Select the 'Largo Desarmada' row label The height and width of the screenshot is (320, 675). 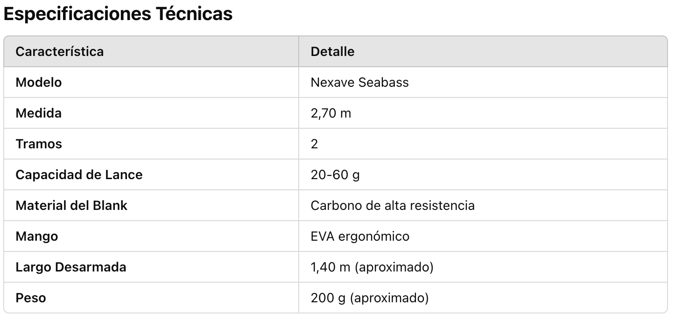71,267
